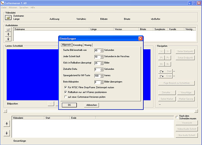Click Ende column header in cut list
Image resolution: width=202 pixels, height=145 pixels.
pos(83,118)
